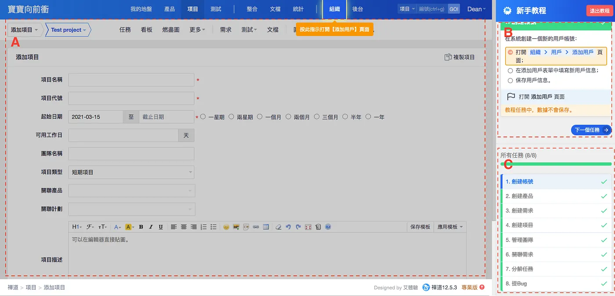This screenshot has height=296, width=615.
Task: Open the font color dropdown in editor
Action: pos(118,227)
